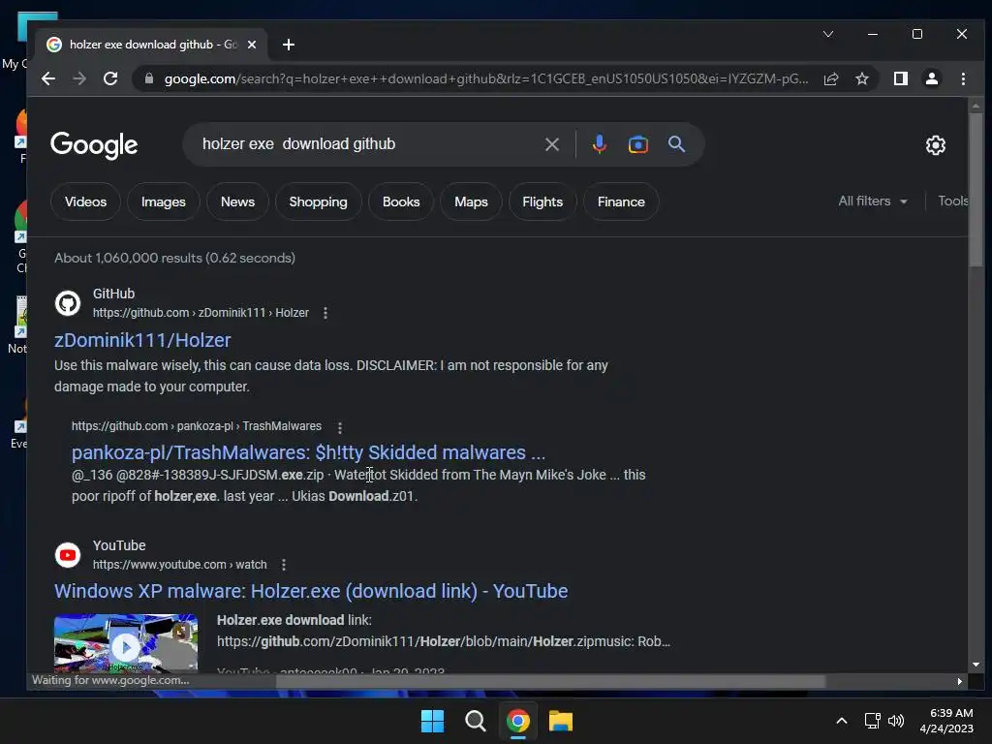This screenshot has width=992, height=744.
Task: Expand the tab search chevron
Action: point(828,34)
